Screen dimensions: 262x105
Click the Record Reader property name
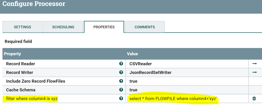(x=20, y=64)
